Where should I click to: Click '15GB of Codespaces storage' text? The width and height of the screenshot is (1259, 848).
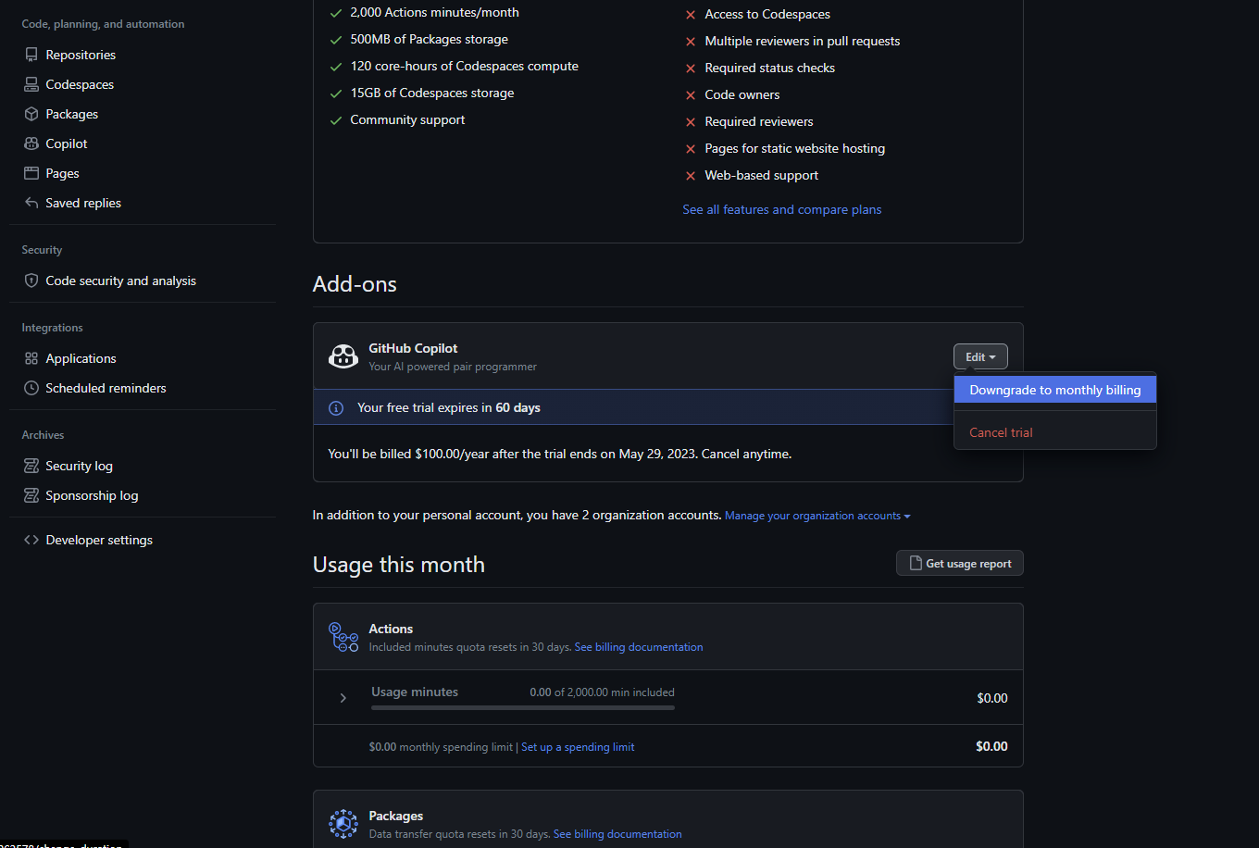click(x=431, y=93)
